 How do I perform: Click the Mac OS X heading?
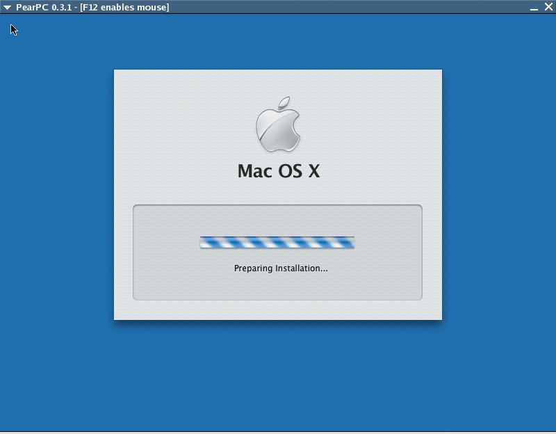click(x=279, y=171)
